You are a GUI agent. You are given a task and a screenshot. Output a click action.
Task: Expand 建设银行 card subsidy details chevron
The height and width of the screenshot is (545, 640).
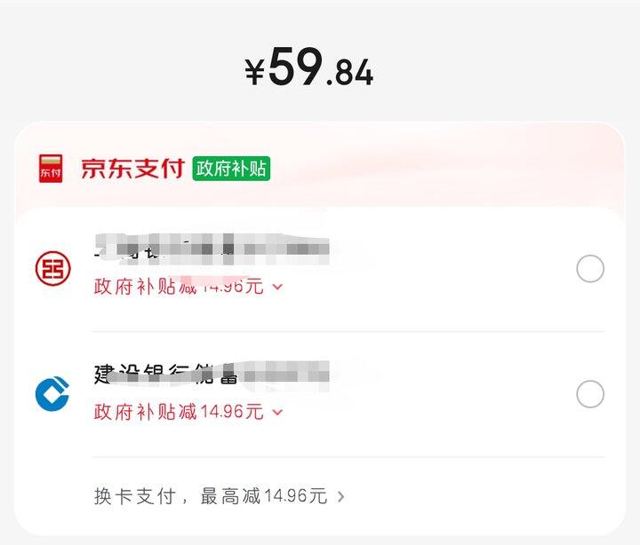coord(277,412)
